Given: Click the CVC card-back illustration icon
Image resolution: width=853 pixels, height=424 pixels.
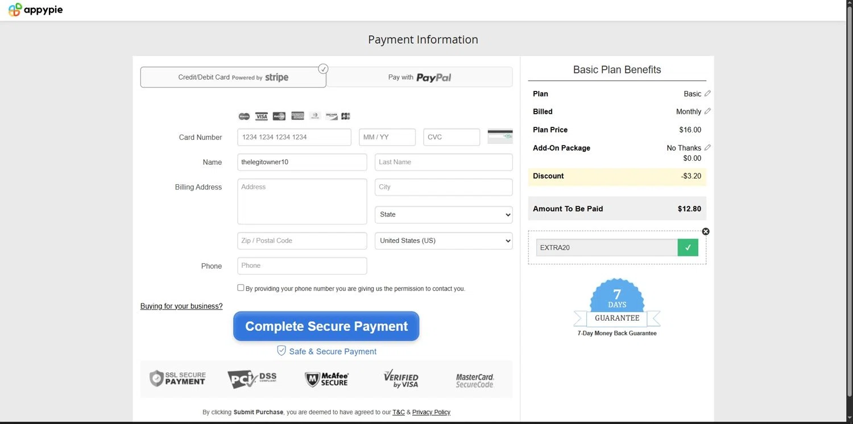Looking at the screenshot, I should 500,136.
